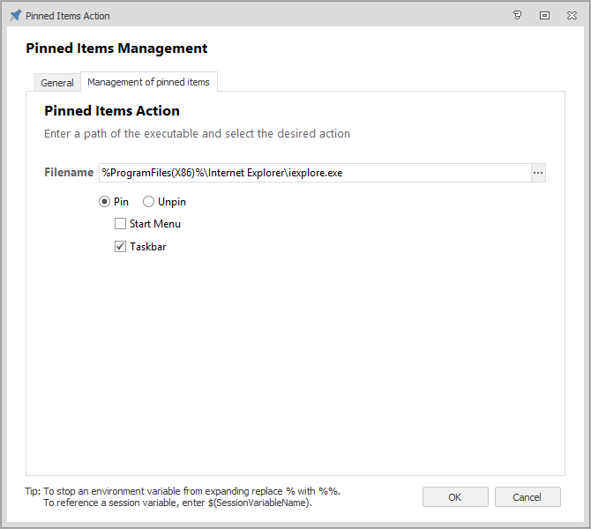The width and height of the screenshot is (591, 529).
Task: Click the pin icon in the title bar
Action: click(15, 15)
